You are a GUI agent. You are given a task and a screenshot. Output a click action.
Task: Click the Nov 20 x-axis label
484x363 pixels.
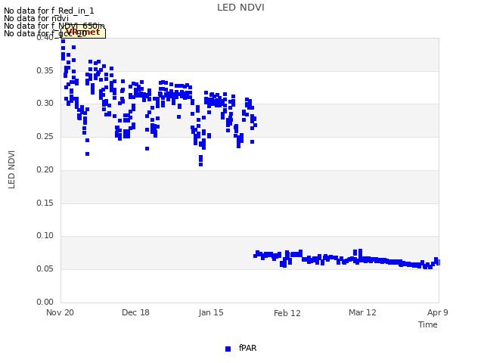tap(60, 312)
